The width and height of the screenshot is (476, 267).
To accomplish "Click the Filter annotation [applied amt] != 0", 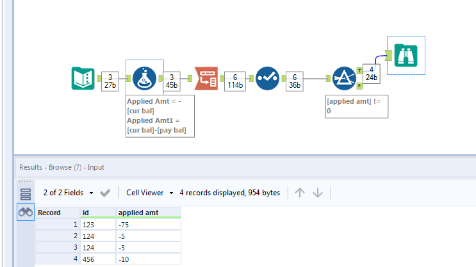I will (357, 106).
